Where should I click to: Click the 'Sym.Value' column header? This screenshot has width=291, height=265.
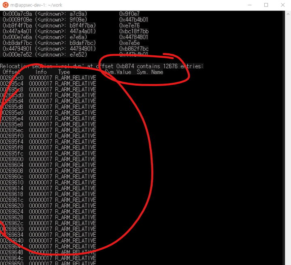118,72
